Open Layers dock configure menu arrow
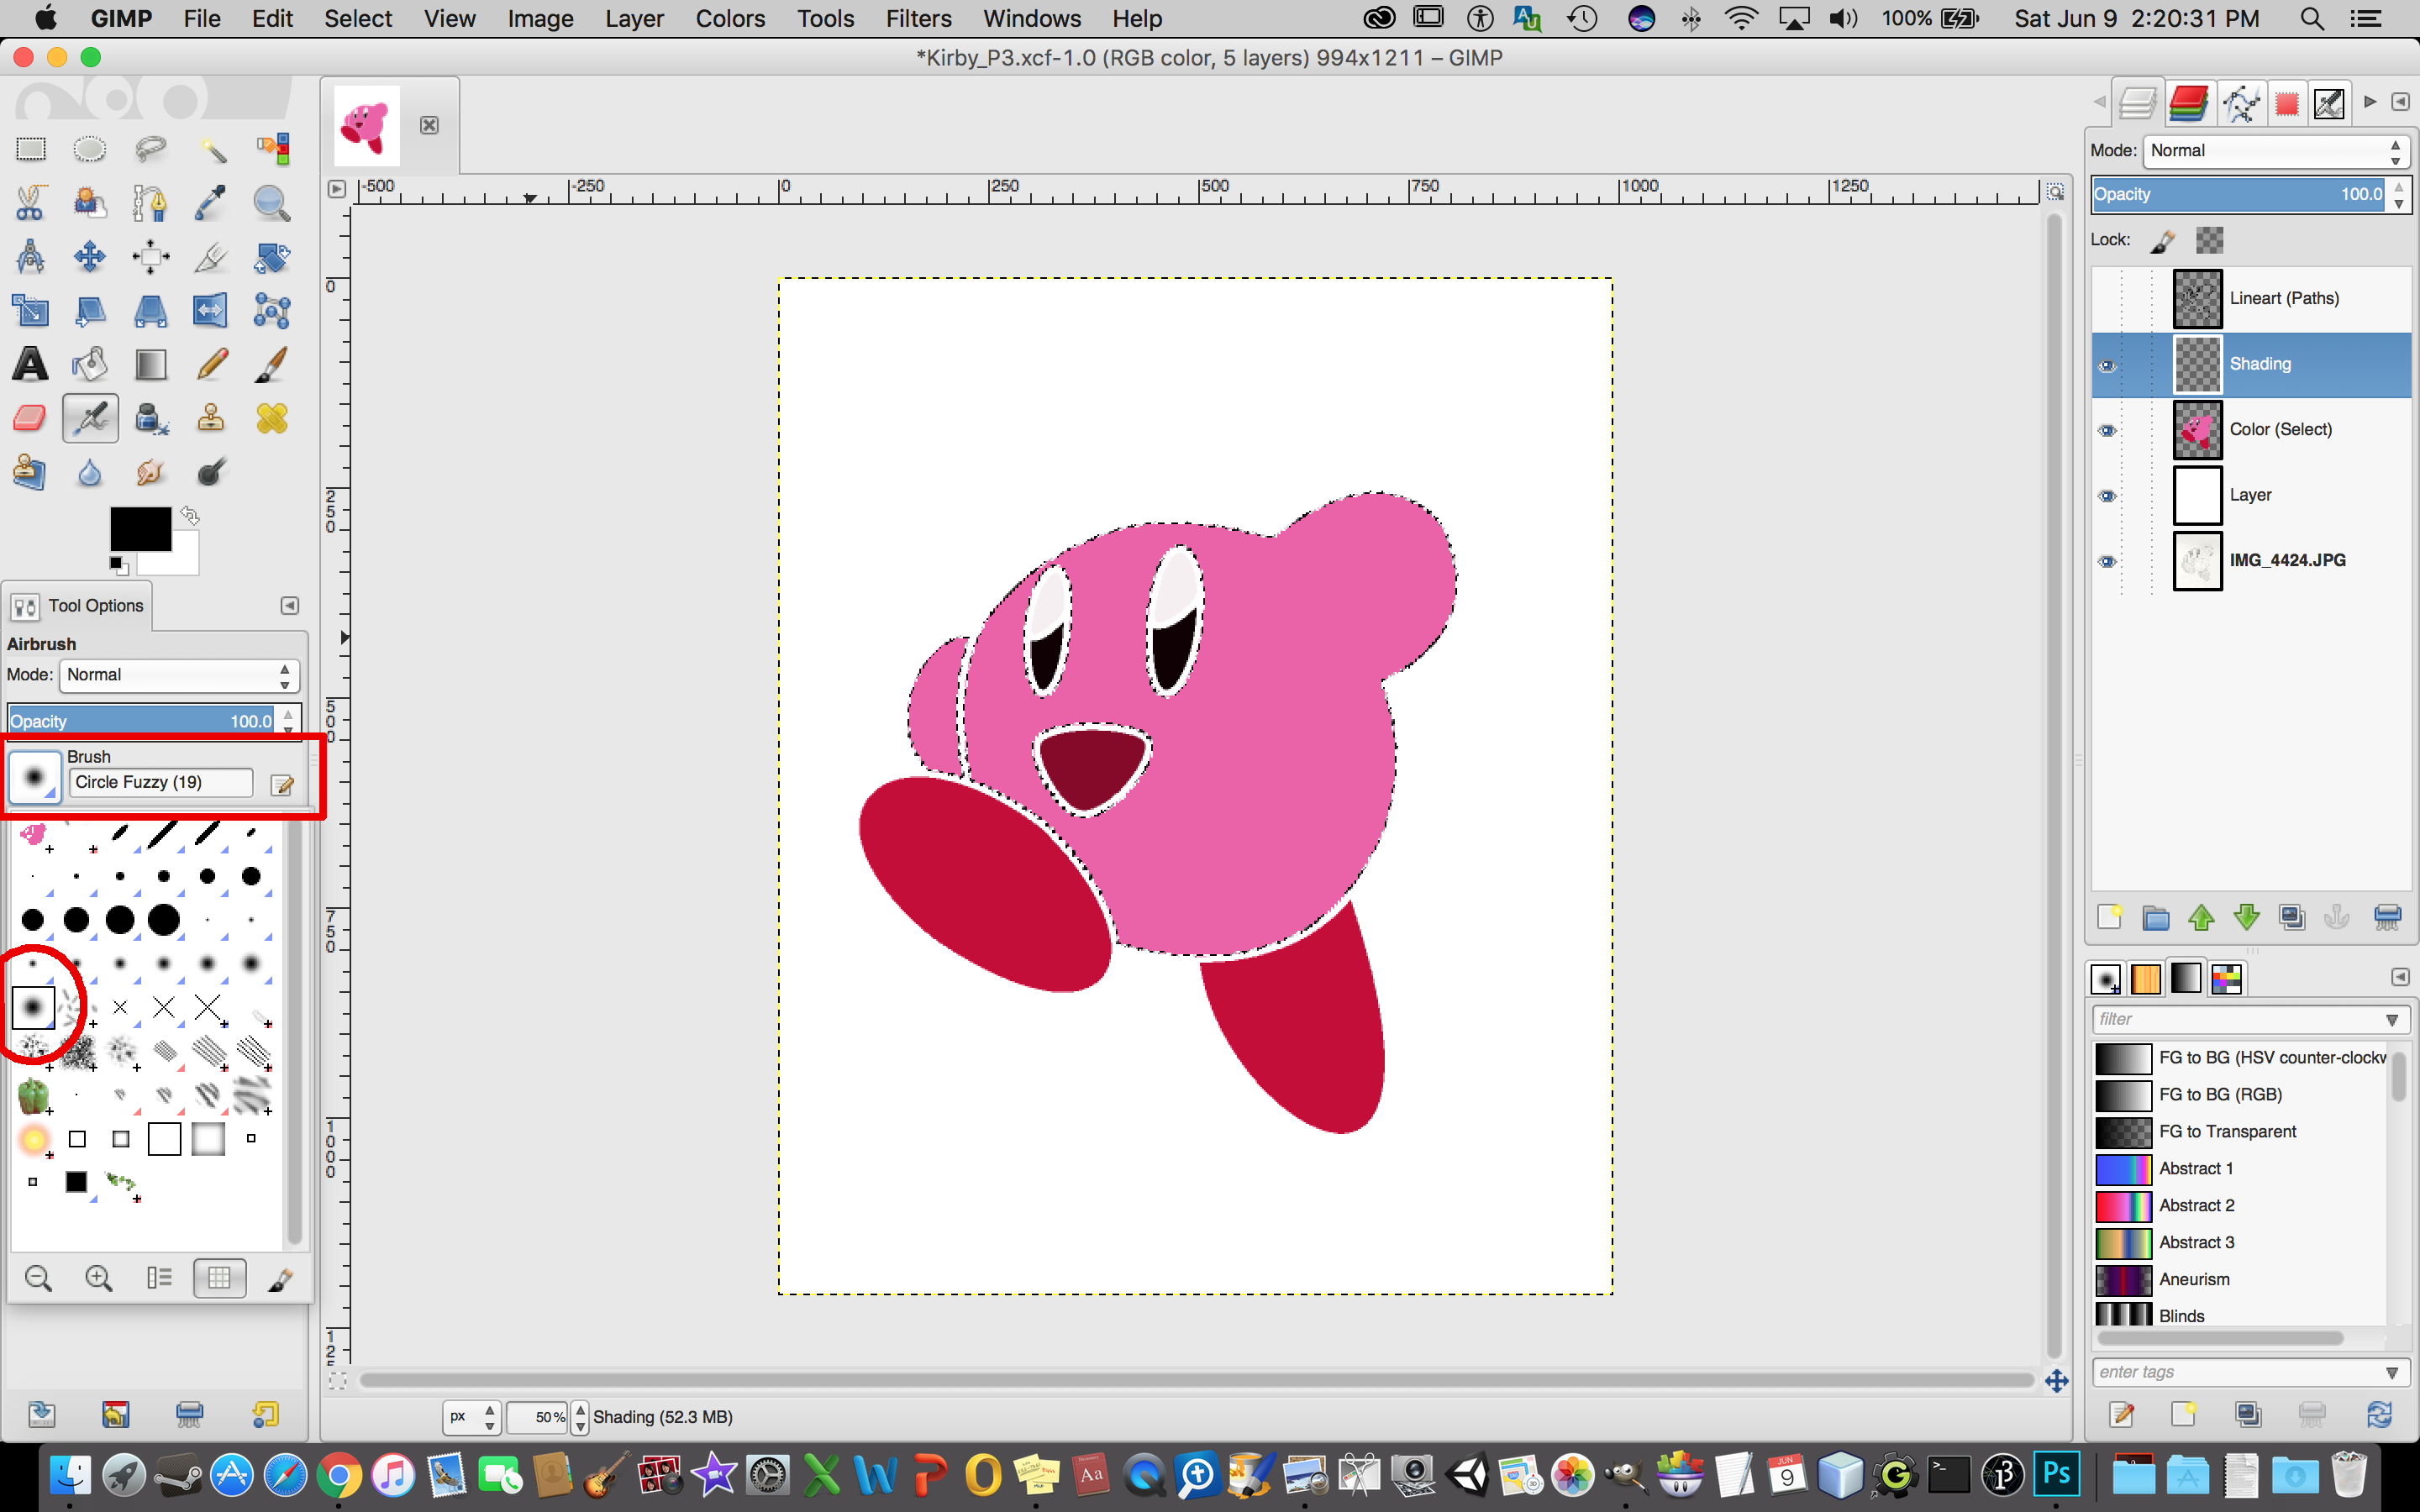The height and width of the screenshot is (1512, 2420). [2400, 102]
